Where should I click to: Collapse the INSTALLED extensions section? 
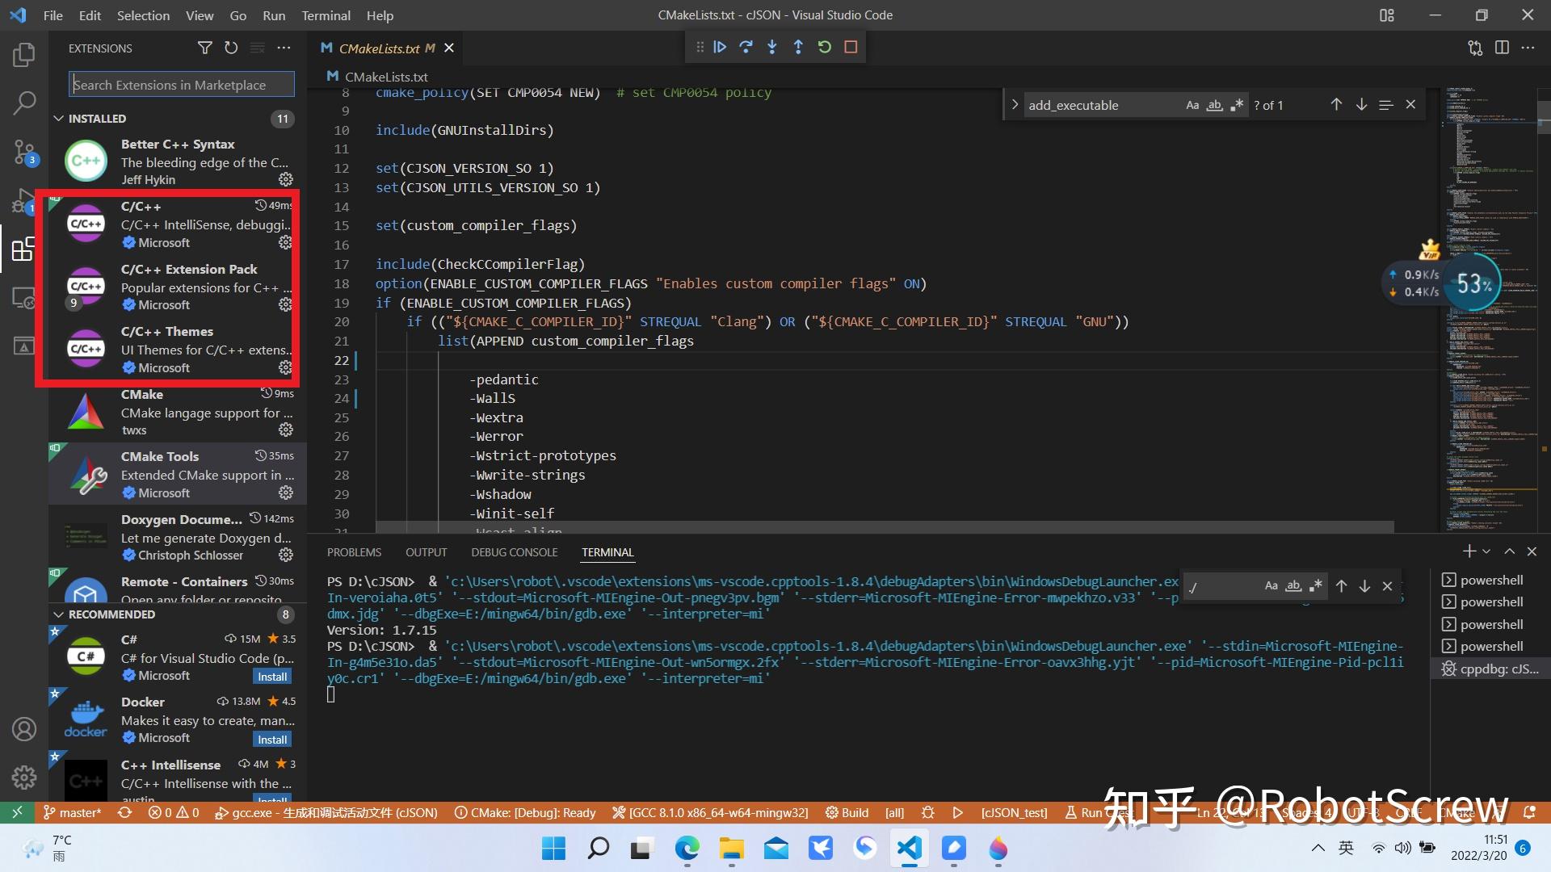click(59, 118)
